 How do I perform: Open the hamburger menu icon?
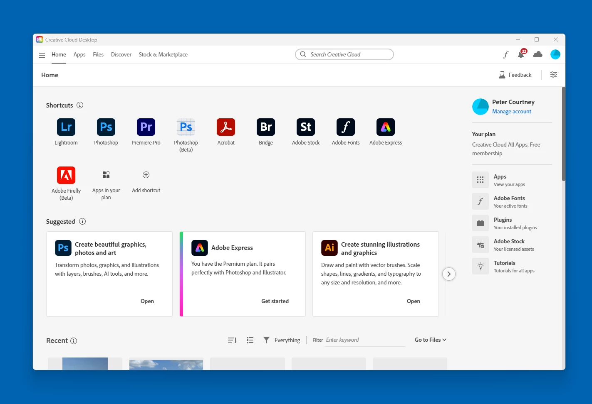(x=42, y=55)
